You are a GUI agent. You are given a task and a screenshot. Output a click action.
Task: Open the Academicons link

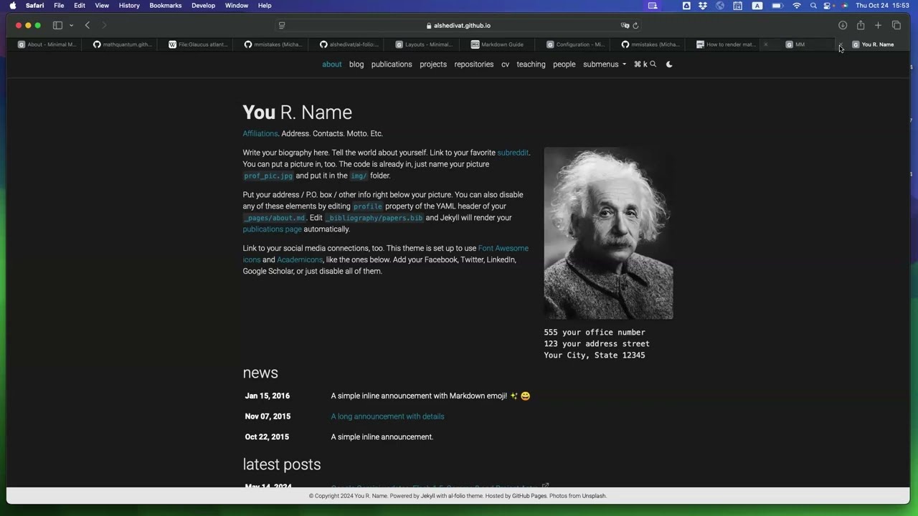point(300,260)
